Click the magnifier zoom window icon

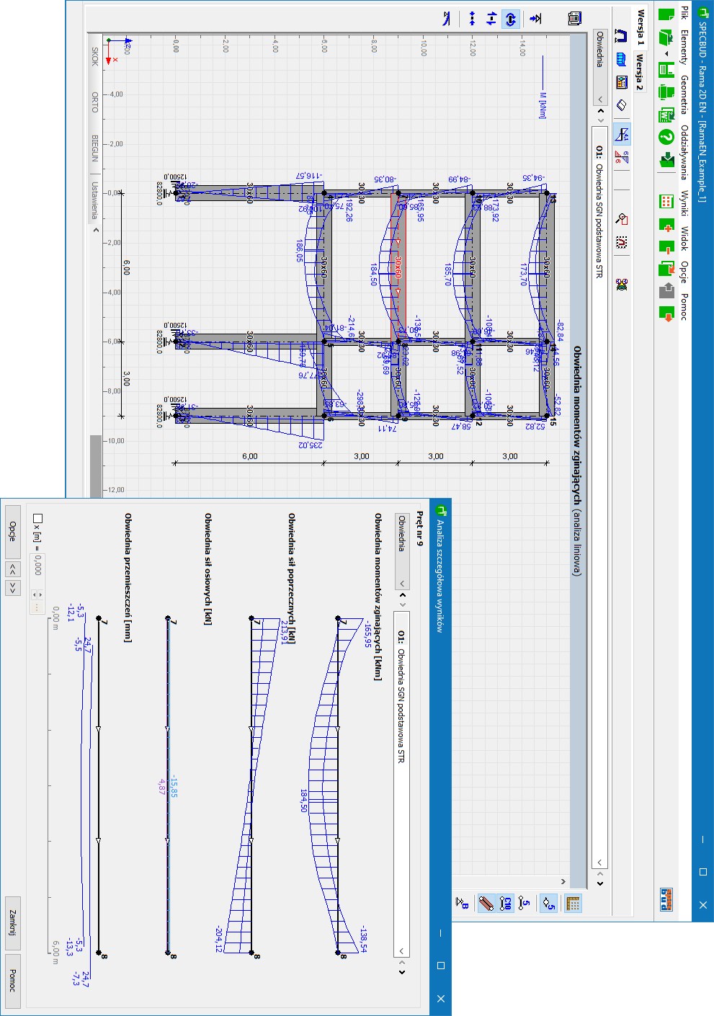coord(622,219)
